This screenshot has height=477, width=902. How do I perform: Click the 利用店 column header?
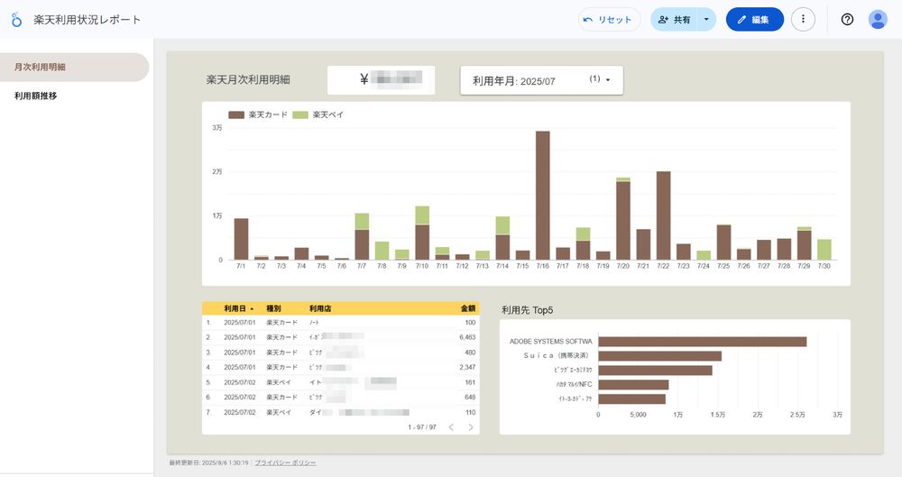pyautogui.click(x=320, y=308)
